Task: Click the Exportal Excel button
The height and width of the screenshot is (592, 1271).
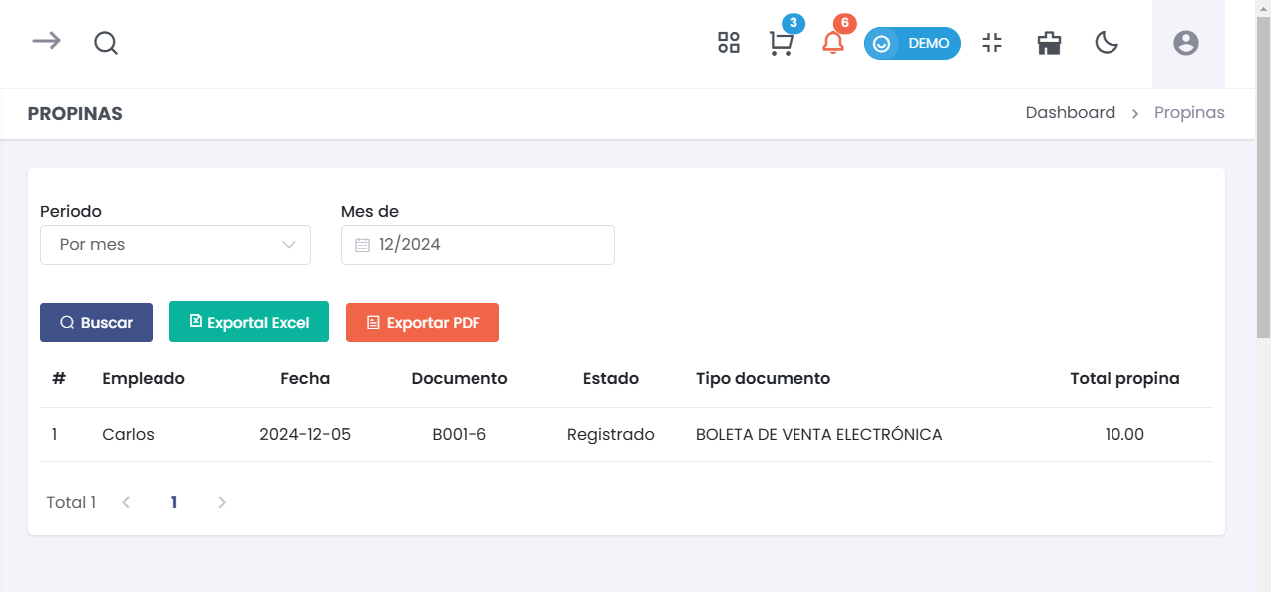Action: click(249, 323)
